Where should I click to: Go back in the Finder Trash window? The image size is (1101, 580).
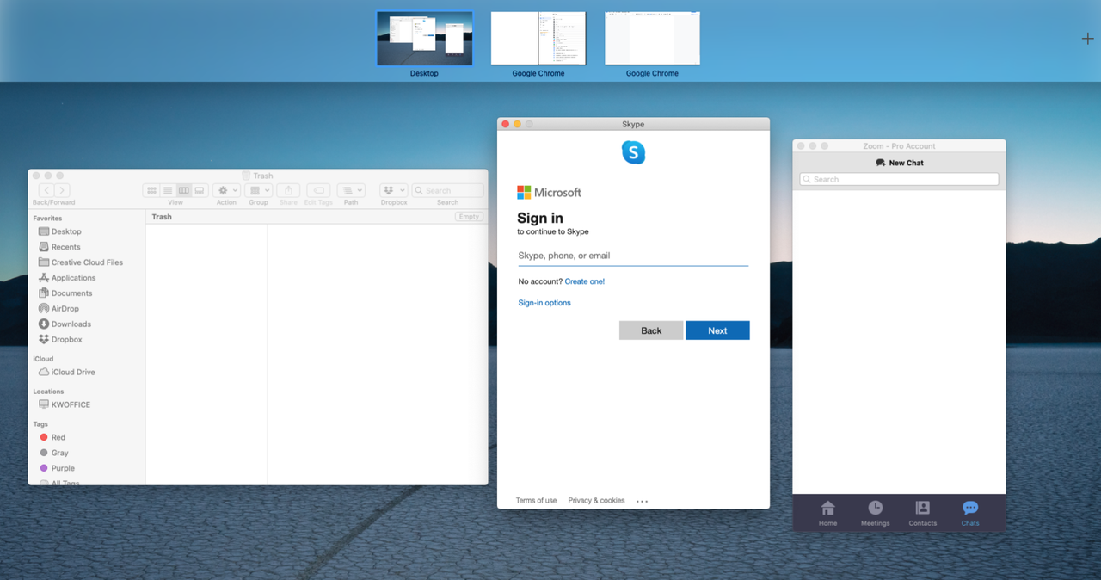coord(46,190)
